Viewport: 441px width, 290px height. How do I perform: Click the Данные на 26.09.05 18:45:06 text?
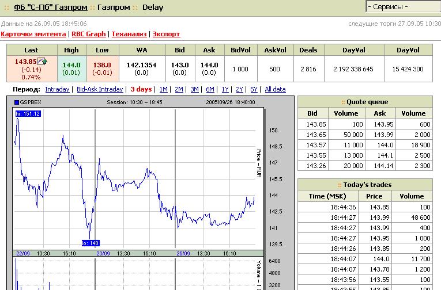44,24
